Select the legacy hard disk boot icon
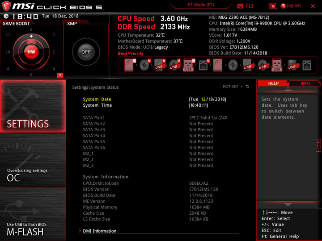Screen dimensions: 322x241 click(x=217, y=65)
